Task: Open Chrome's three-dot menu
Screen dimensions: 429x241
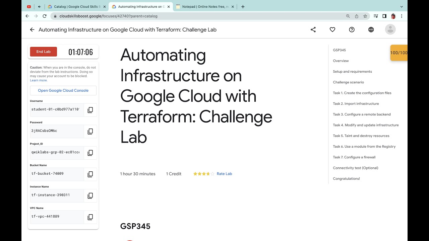Action: (x=402, y=16)
